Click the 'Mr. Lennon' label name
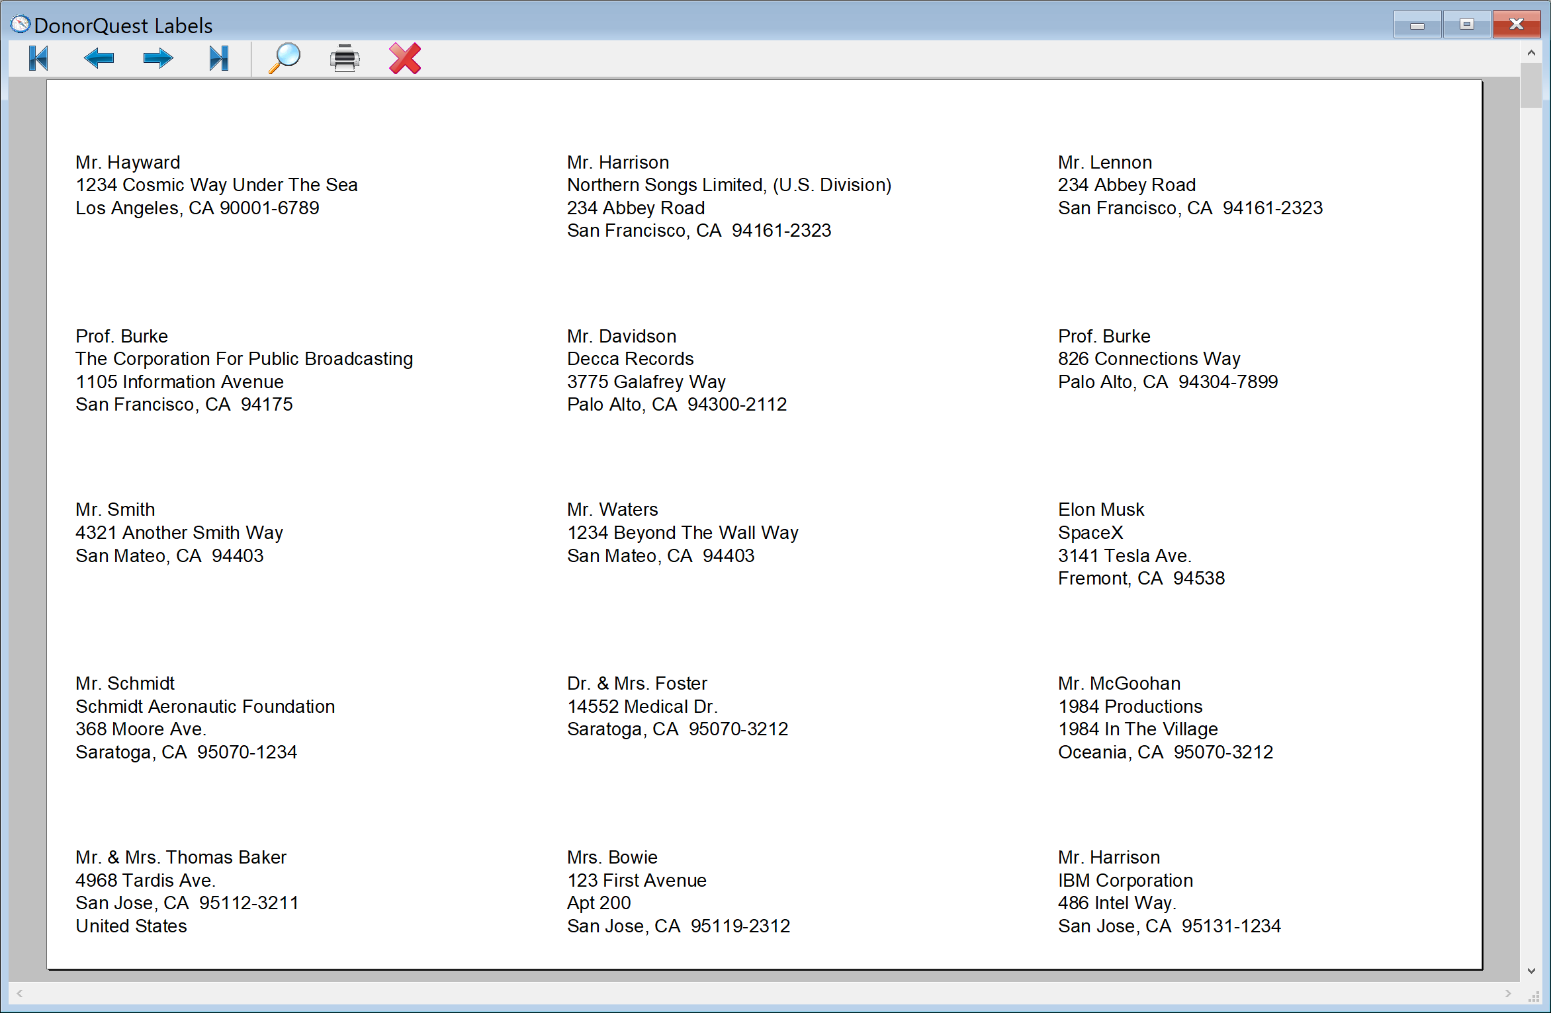 point(1105,162)
